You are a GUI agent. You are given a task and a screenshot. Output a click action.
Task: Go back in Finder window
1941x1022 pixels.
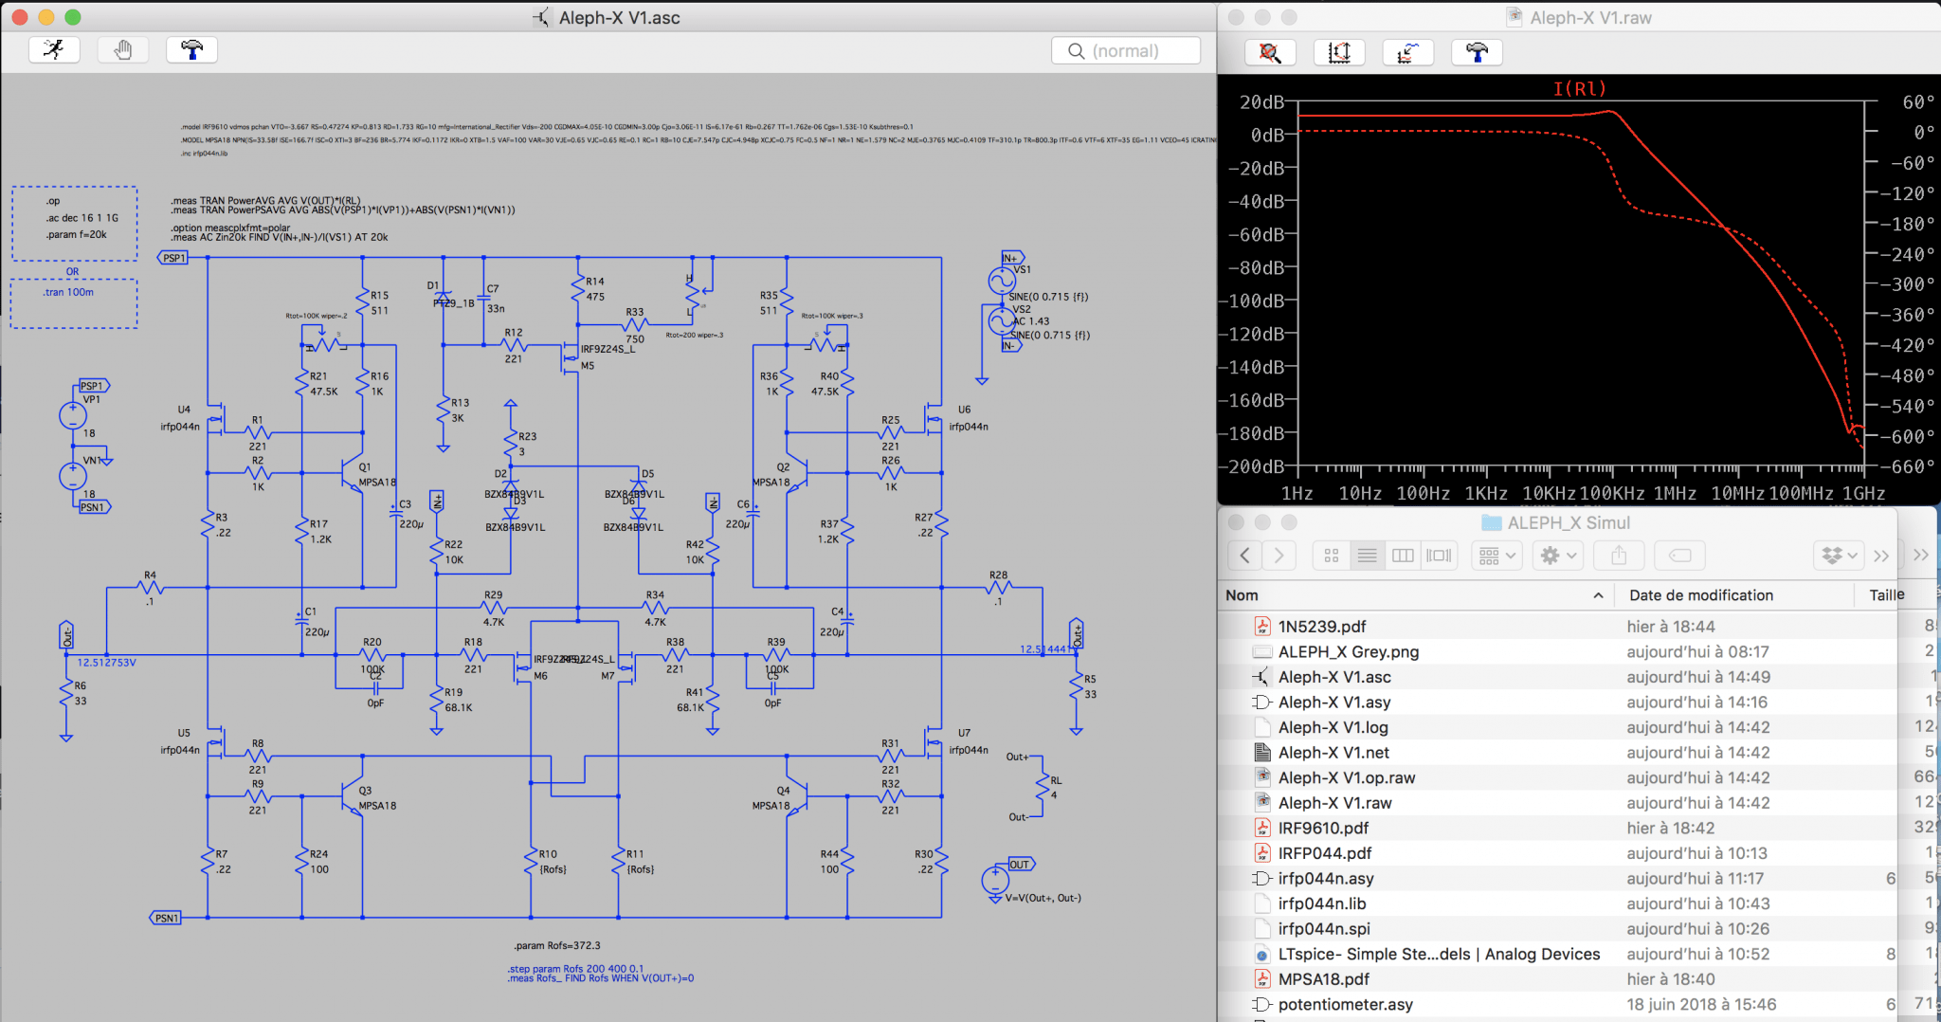[x=1245, y=556]
